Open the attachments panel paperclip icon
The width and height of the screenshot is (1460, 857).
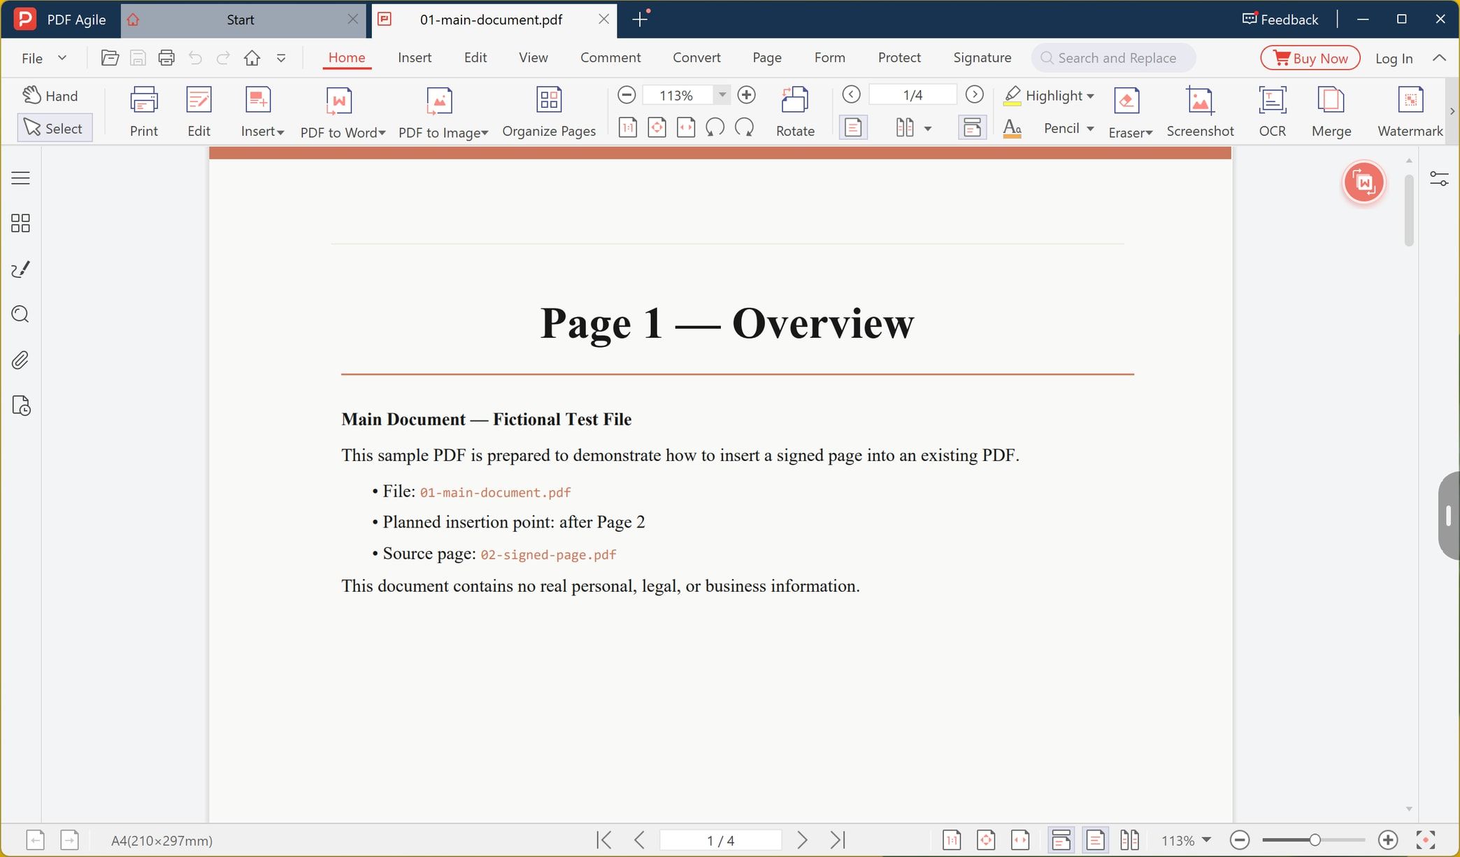[x=21, y=360]
